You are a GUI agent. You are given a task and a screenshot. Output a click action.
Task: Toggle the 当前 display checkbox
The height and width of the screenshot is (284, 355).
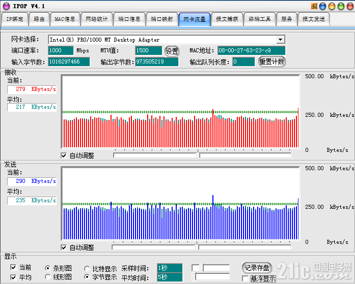[13, 268]
